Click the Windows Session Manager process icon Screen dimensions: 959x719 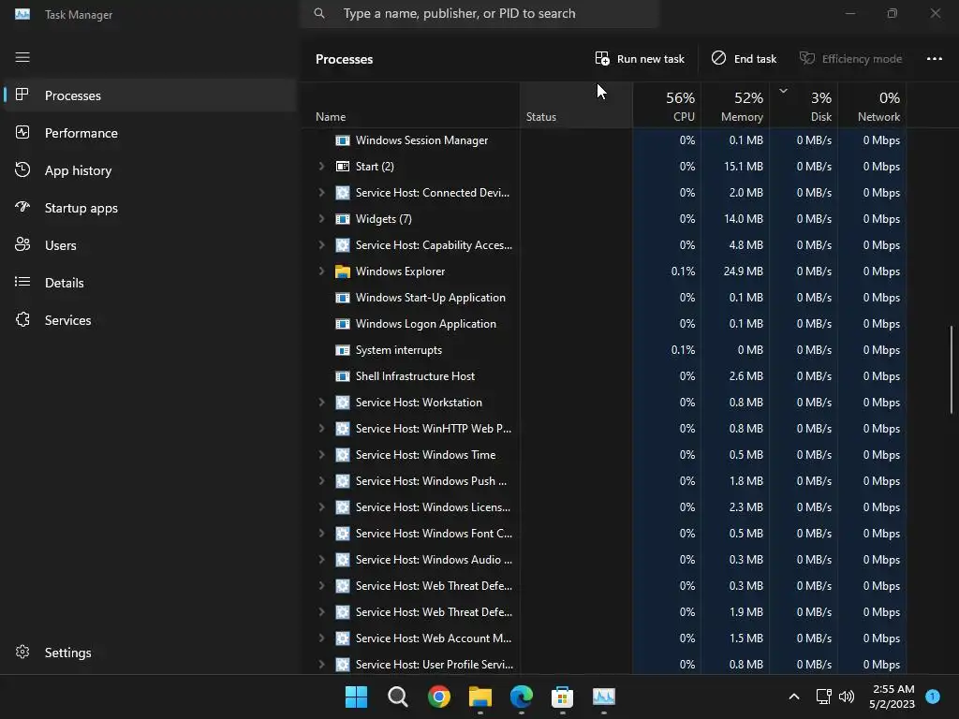coord(343,140)
